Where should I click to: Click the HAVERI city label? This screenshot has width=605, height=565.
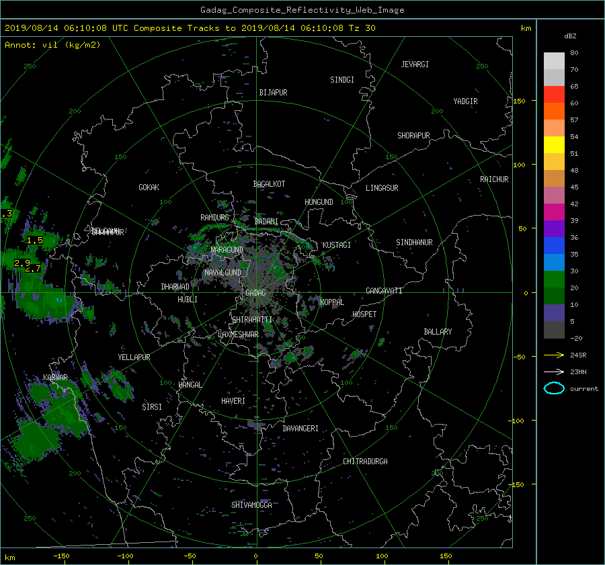(233, 401)
